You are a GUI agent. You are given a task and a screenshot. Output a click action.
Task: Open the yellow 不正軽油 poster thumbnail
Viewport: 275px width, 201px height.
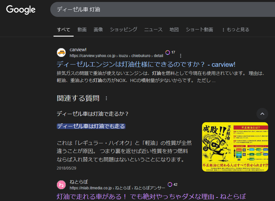(x=235, y=147)
